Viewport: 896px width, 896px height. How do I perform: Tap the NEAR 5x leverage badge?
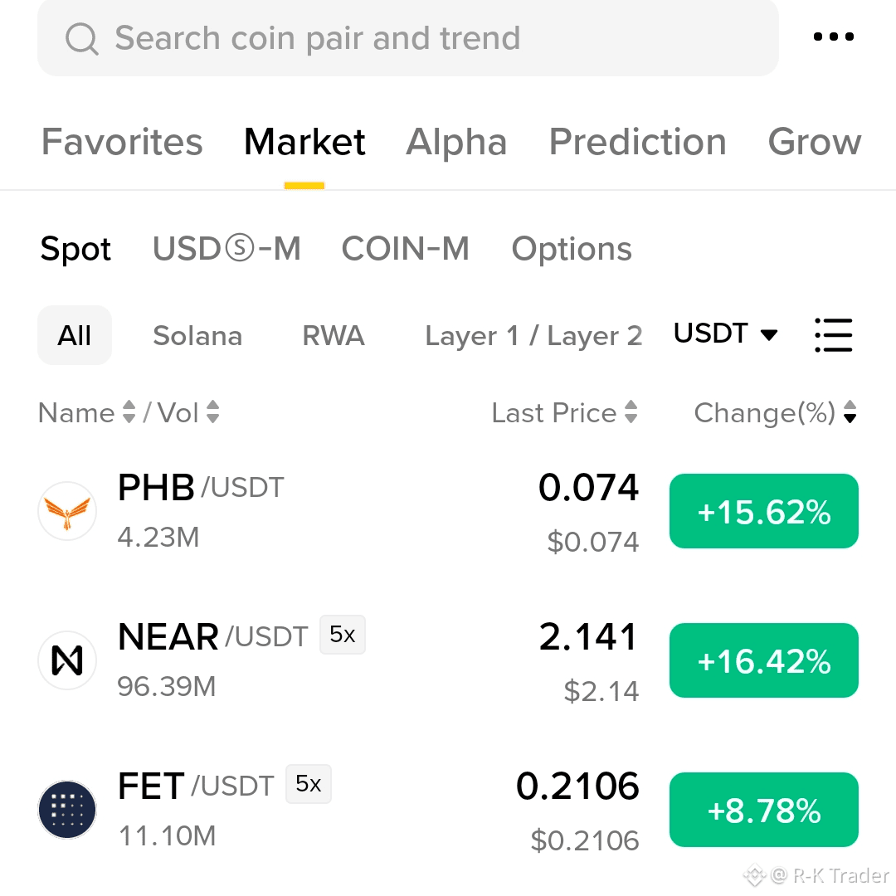[x=343, y=635]
